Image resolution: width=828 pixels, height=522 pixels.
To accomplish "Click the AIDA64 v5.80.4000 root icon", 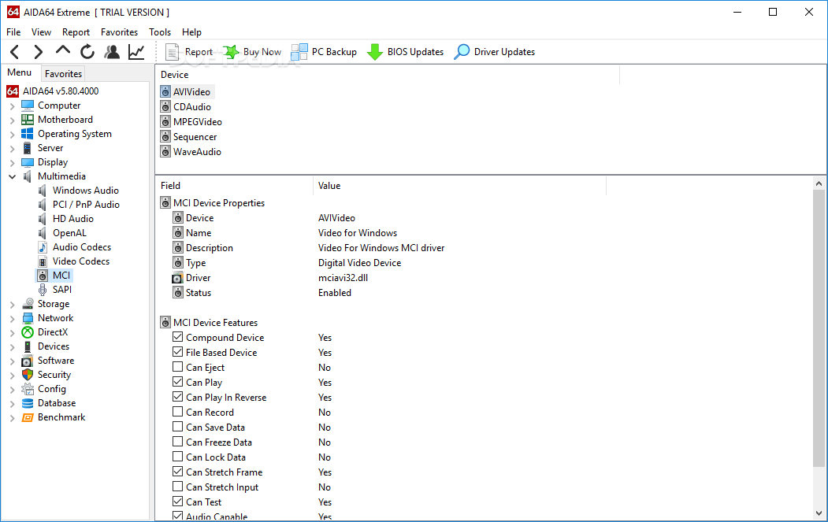I will 13,91.
